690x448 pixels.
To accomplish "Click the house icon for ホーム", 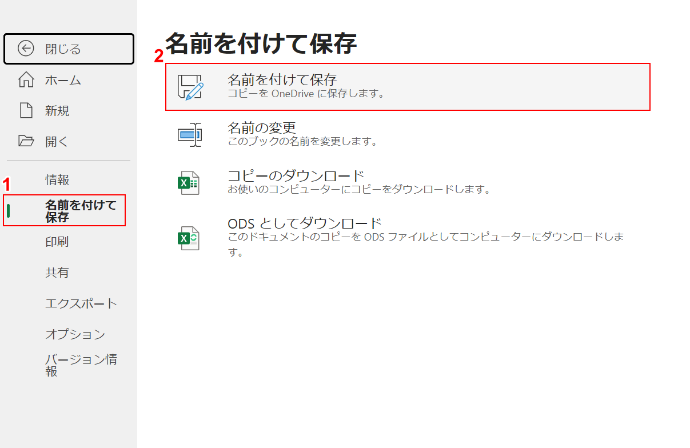I will (x=26, y=80).
